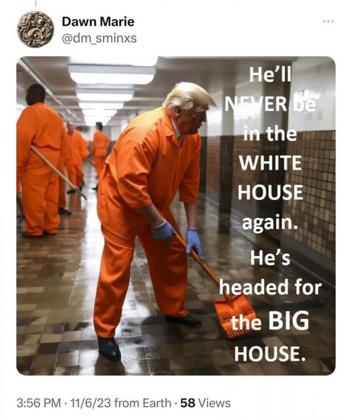Image resolution: width=352 pixels, height=418 pixels.
Task: Click the left-side person holding a mop
Action: [x=40, y=161]
